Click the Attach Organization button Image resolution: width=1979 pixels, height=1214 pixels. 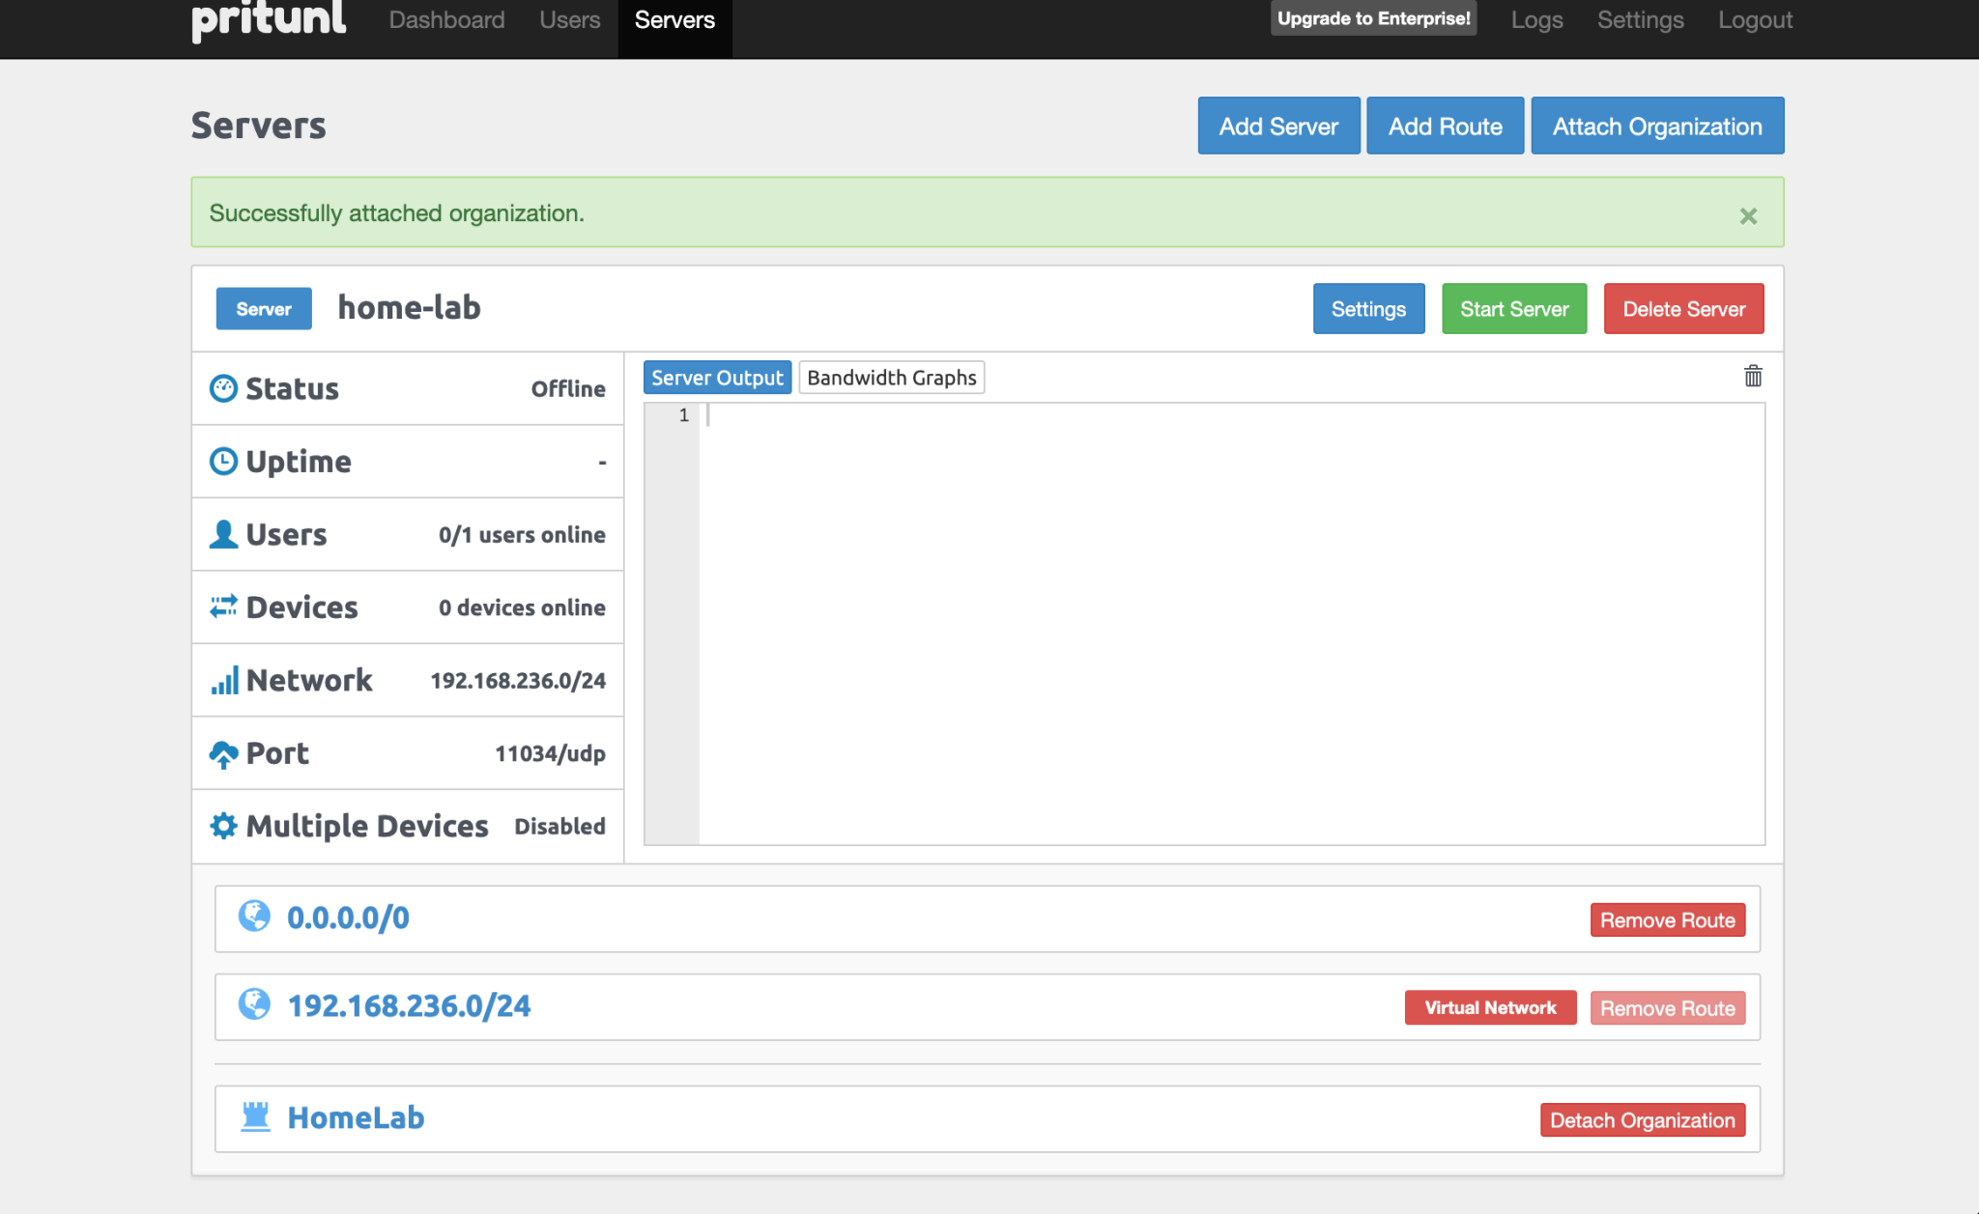point(1656,126)
